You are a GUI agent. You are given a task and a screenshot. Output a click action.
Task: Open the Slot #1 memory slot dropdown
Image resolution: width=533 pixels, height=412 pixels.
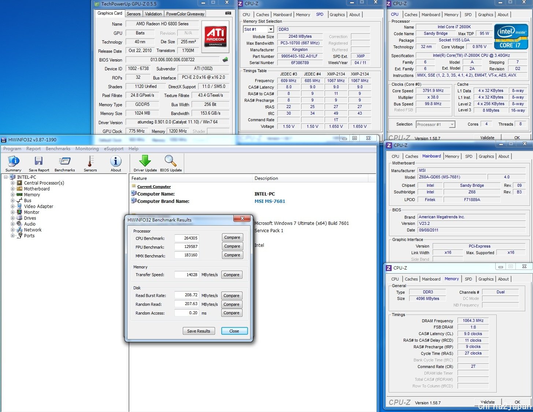[x=271, y=29]
